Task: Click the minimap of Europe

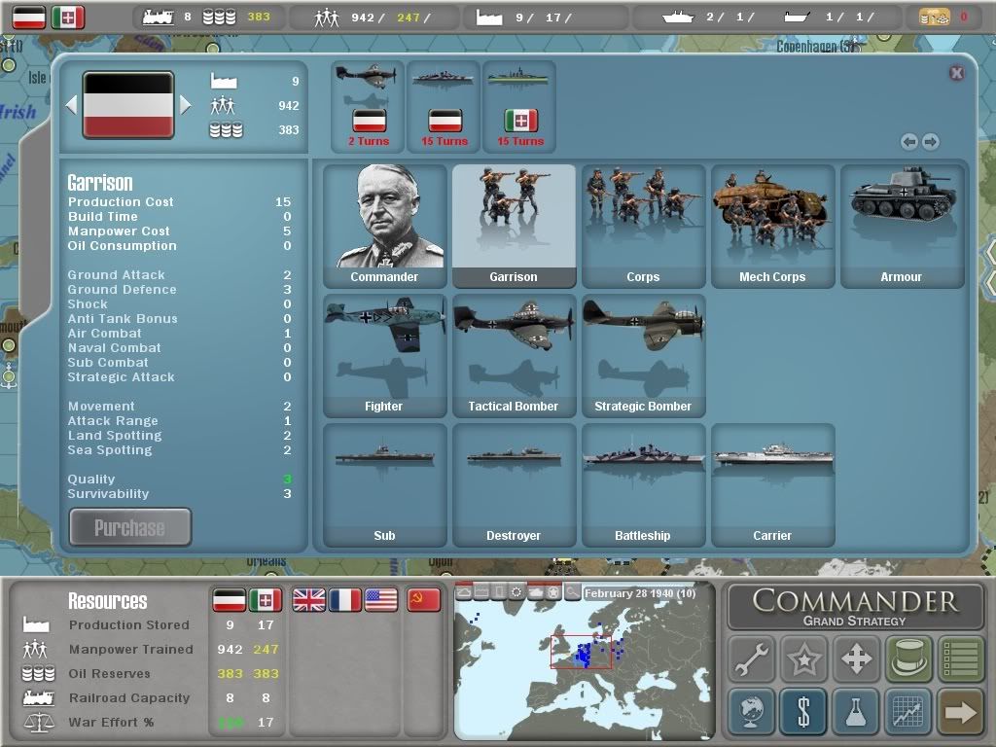Action: [x=585, y=661]
